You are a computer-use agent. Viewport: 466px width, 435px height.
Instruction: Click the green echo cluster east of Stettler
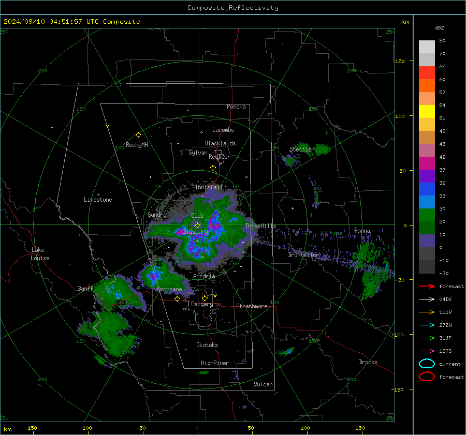[x=322, y=148]
